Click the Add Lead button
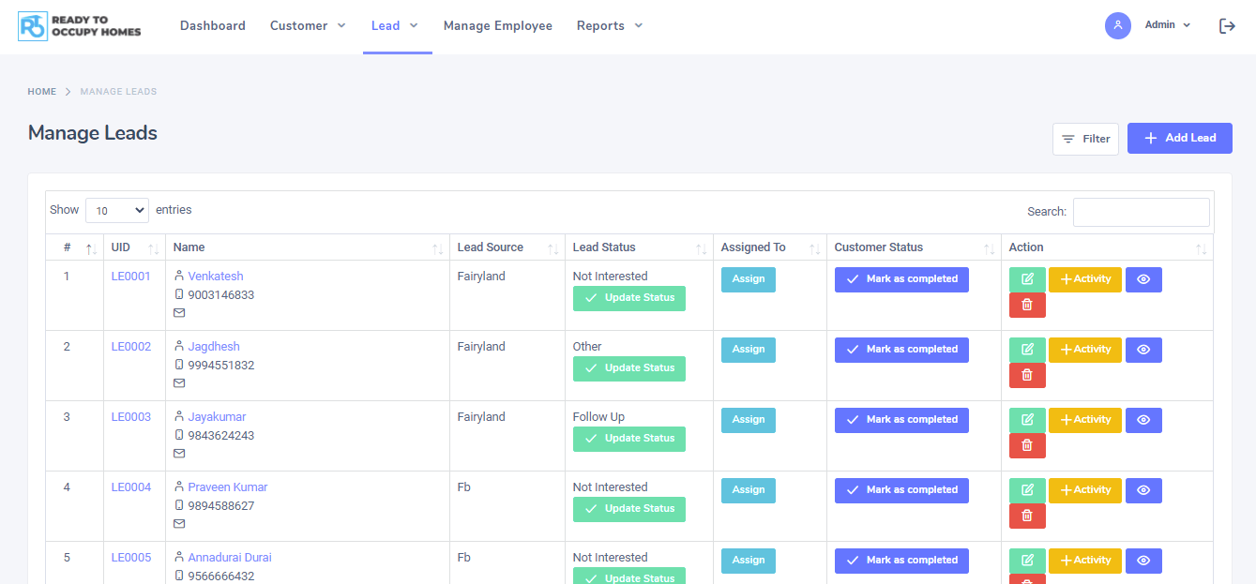The width and height of the screenshot is (1256, 584). point(1179,138)
